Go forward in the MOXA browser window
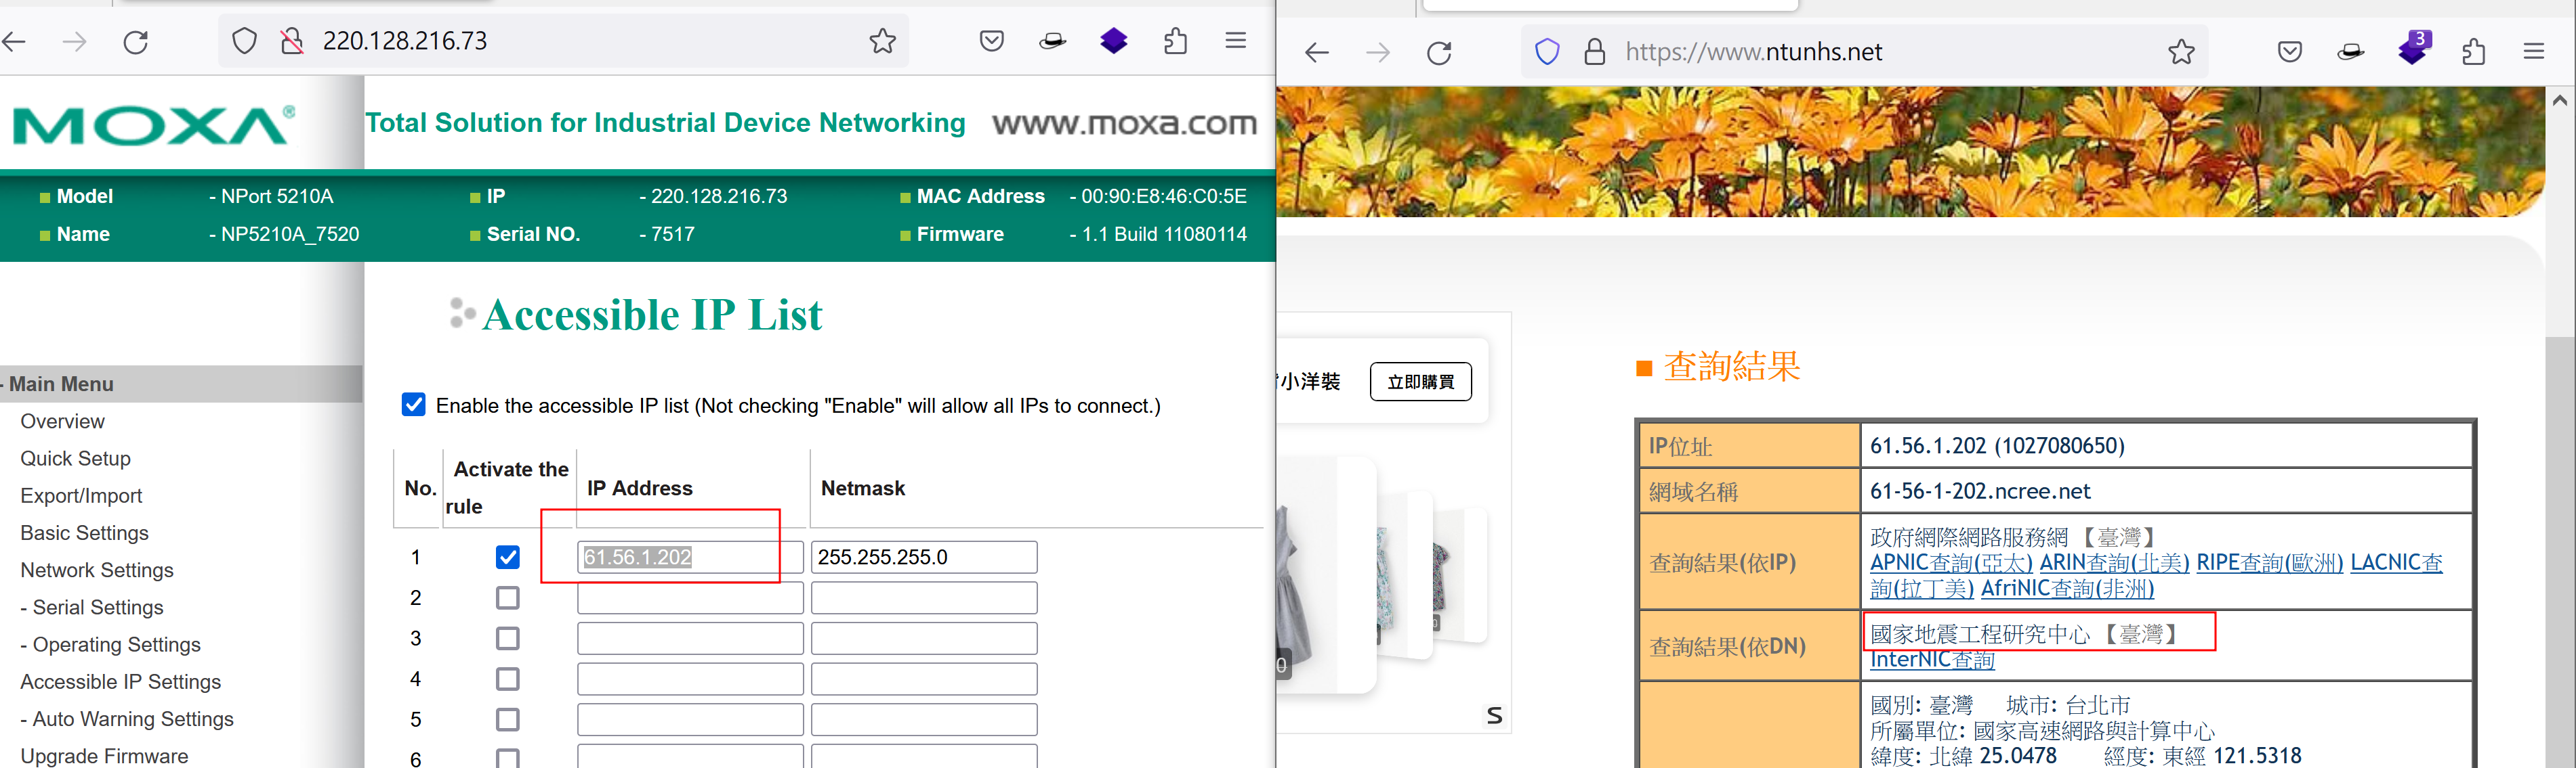Screen dimensions: 2576x768 coord(75,42)
